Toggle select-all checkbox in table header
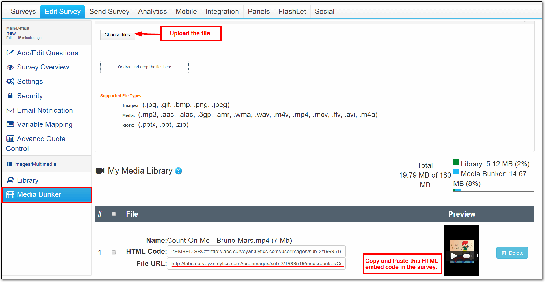Image resolution: width=545 pixels, height=282 pixels. click(114, 214)
